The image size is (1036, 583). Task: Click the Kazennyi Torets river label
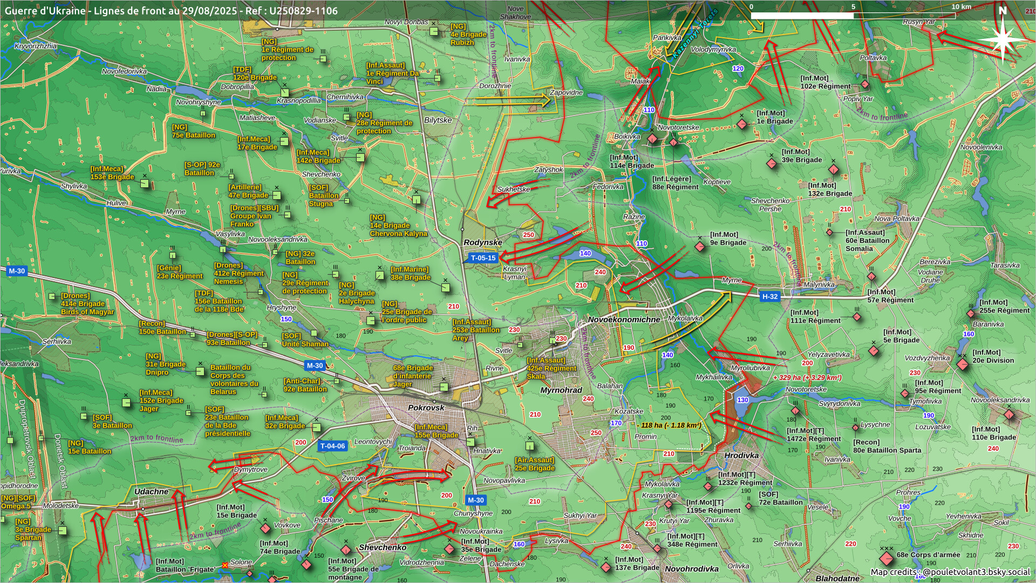tap(696, 33)
